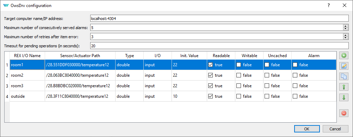Move item up with green arrow
Screen dimensions: 353x137
pyautogui.click(x=344, y=87)
